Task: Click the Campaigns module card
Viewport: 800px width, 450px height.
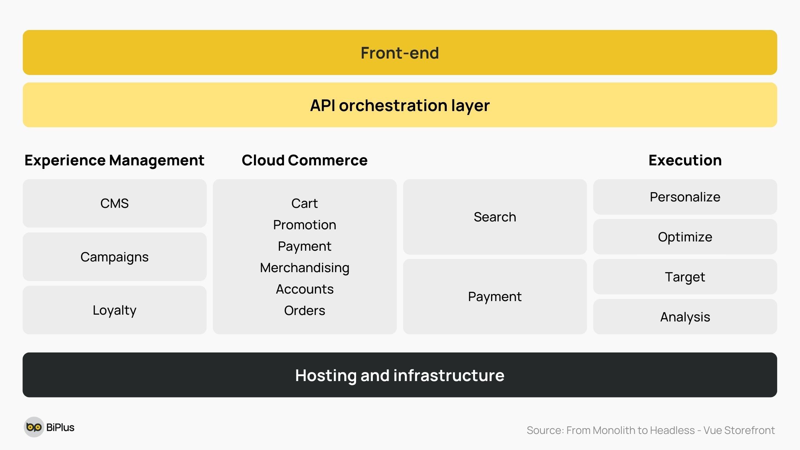Action: [x=114, y=256]
